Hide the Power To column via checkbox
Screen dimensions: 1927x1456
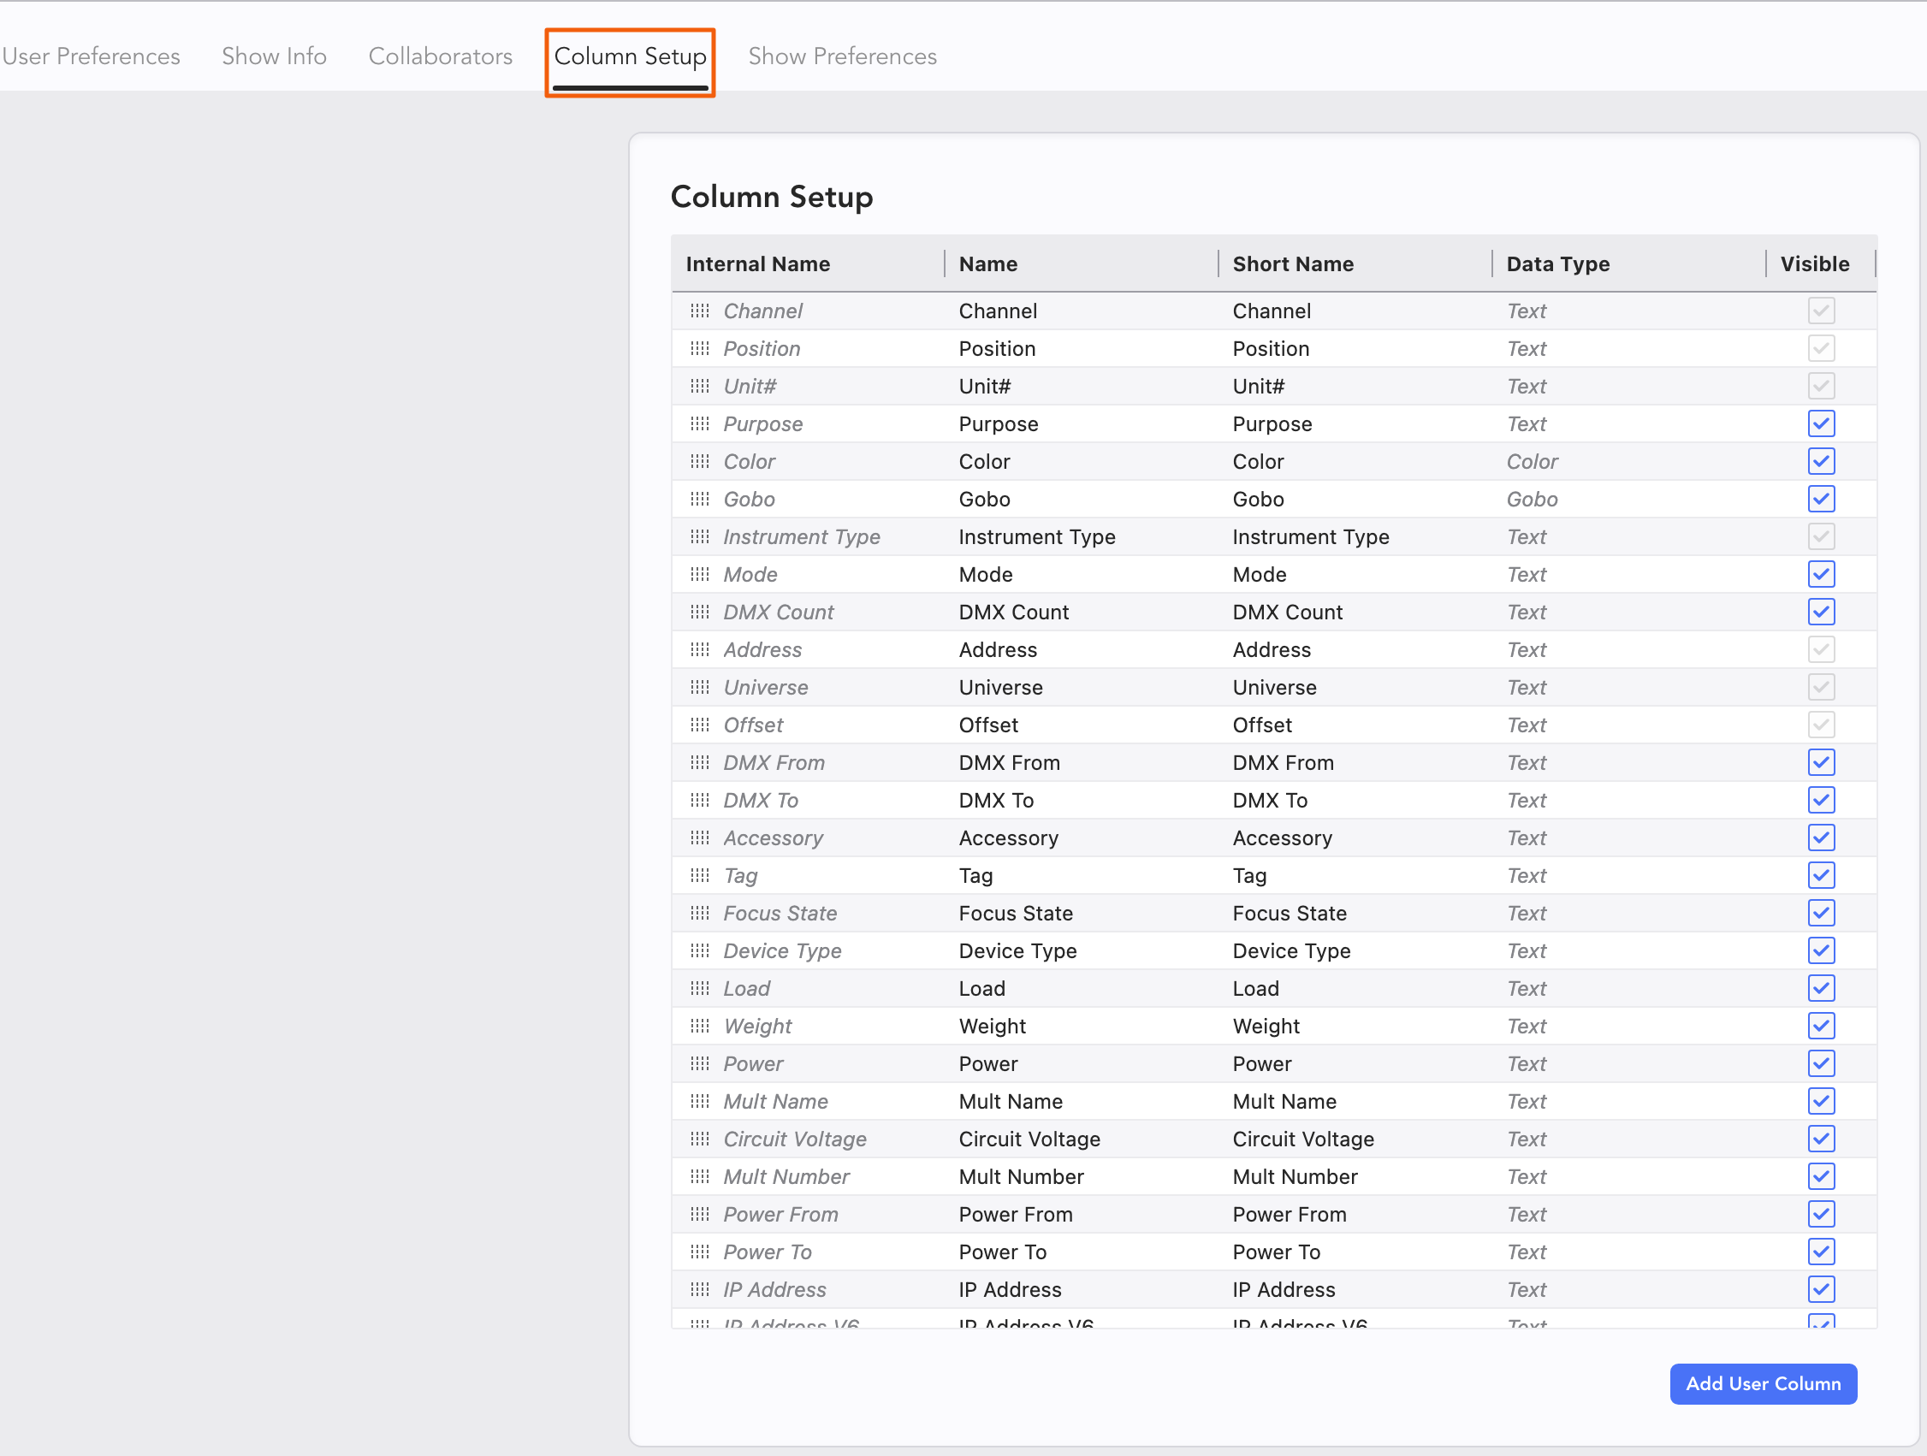coord(1821,1252)
